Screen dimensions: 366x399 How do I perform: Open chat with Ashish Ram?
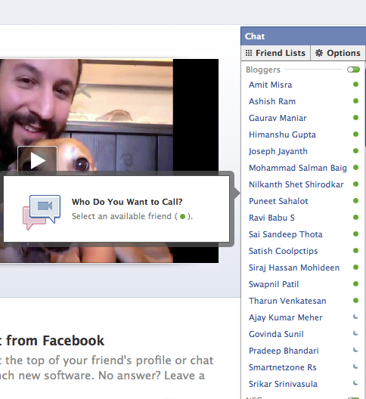272,101
